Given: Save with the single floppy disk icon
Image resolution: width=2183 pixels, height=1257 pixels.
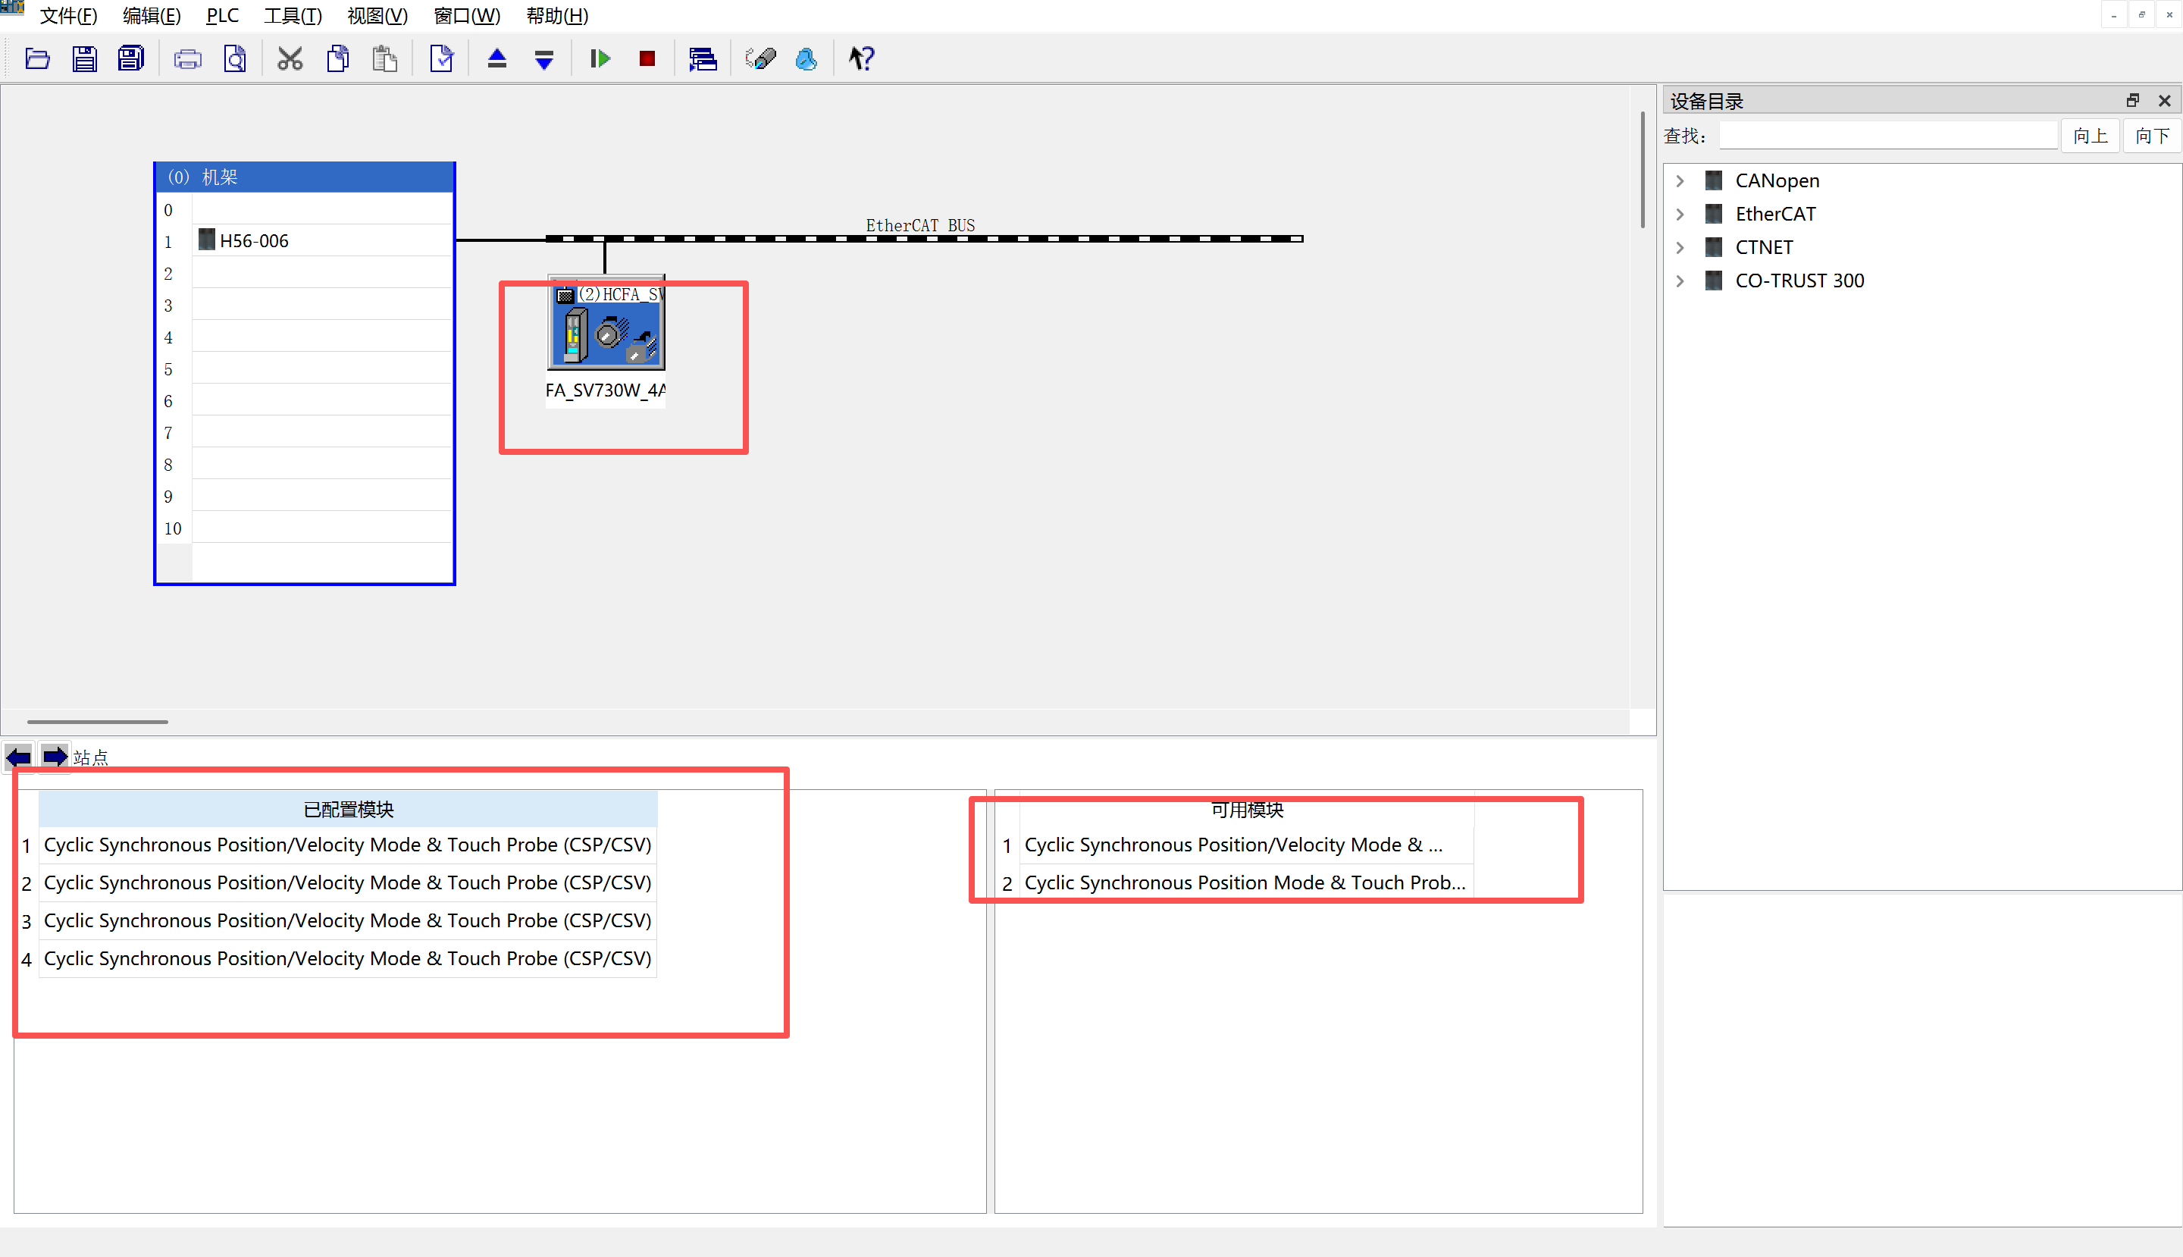Looking at the screenshot, I should (85, 58).
